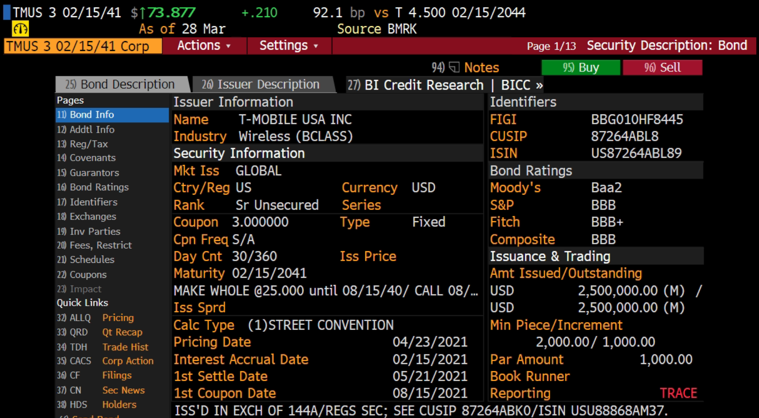
Task: Open Identifiers page in sidebar
Action: click(x=87, y=201)
